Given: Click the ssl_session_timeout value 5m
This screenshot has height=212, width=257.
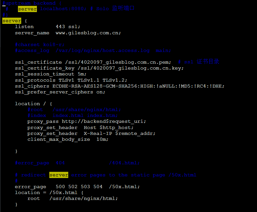Looking at the screenshot, I should tap(82, 74).
